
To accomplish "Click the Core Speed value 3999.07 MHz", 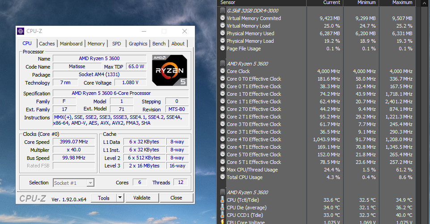I will click(74, 142).
